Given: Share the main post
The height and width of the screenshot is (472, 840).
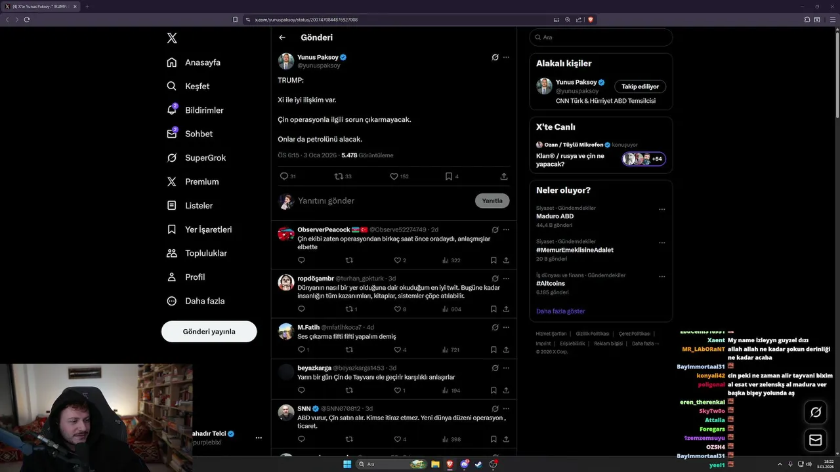Looking at the screenshot, I should tap(504, 176).
